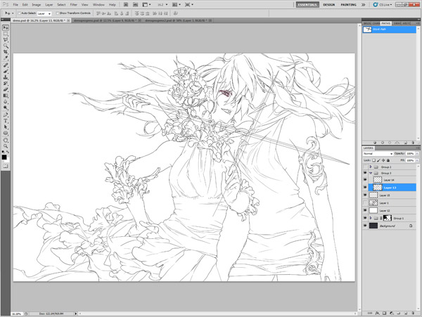Select the Lasso tool
422x317 pixels.
click(6, 40)
